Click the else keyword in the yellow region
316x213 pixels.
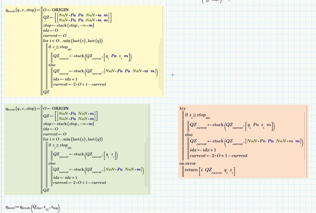click(52, 65)
